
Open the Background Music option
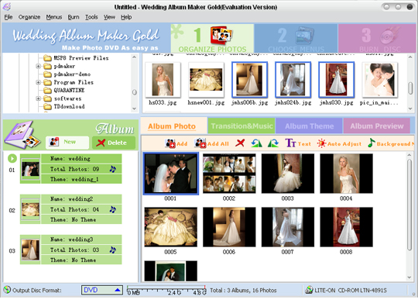coord(391,143)
